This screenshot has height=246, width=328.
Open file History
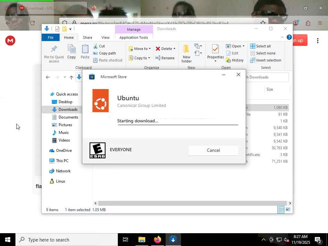[235, 60]
